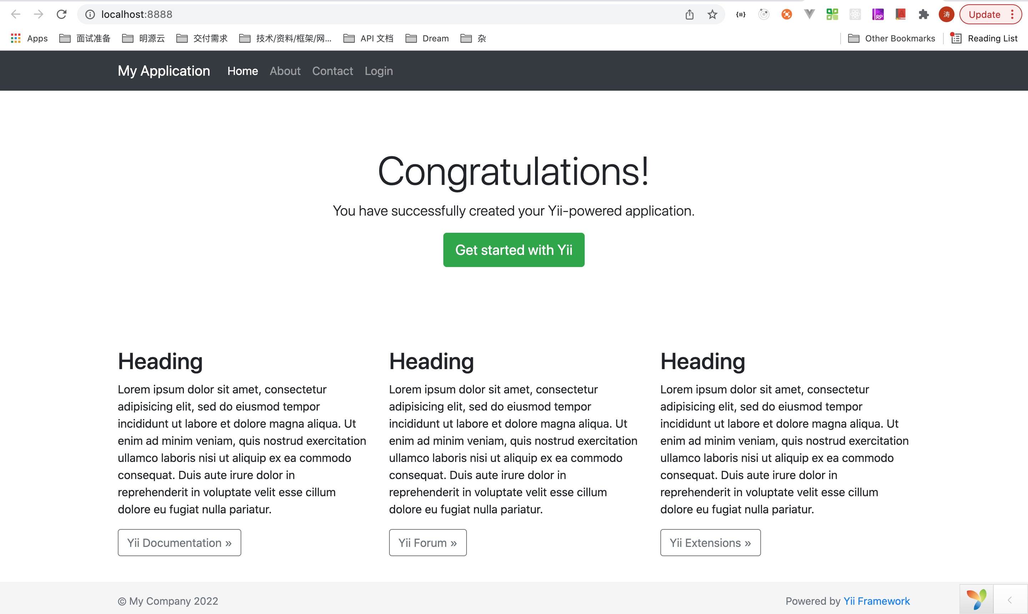Image resolution: width=1028 pixels, height=614 pixels.
Task: Go to the About nav item
Action: click(285, 71)
